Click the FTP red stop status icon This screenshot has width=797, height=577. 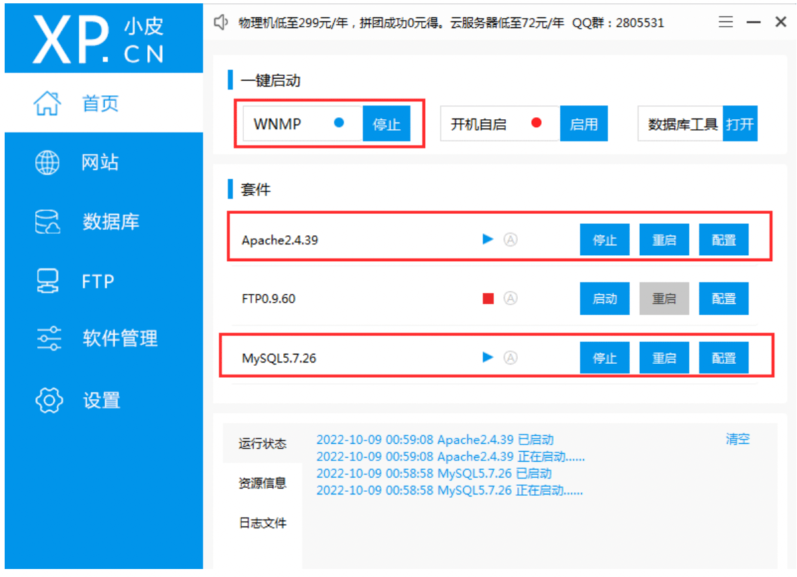[x=488, y=298]
